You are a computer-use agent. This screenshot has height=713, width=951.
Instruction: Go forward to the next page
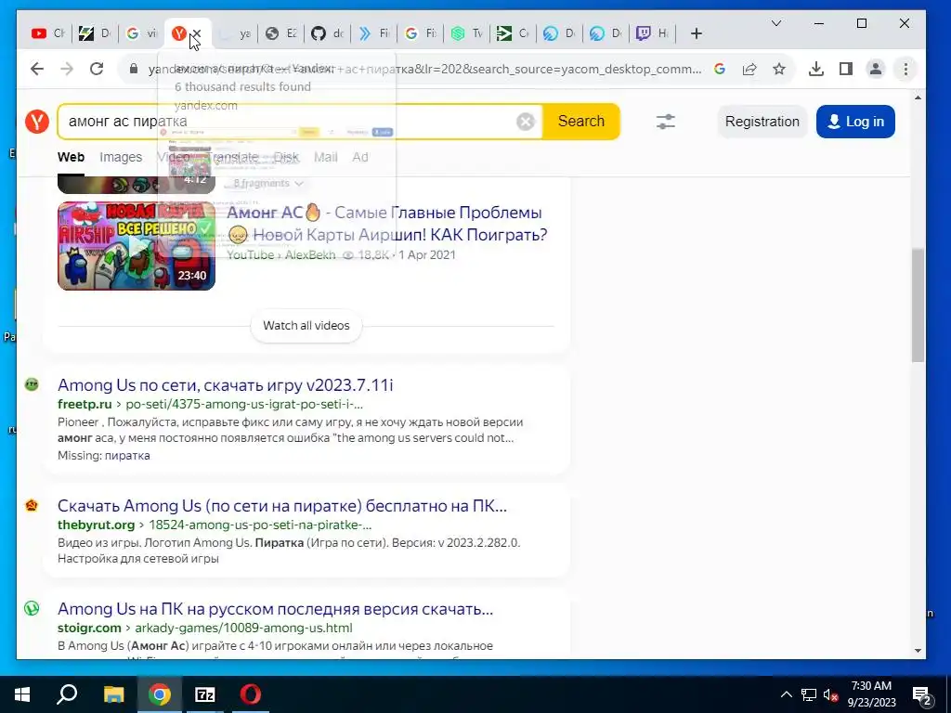click(67, 69)
